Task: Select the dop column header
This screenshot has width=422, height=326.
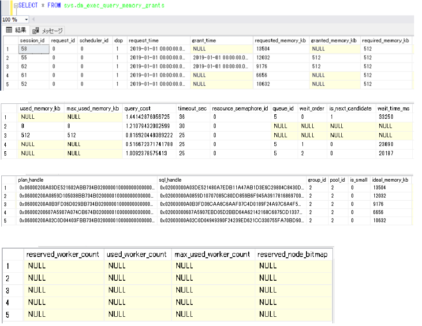Action: (120, 40)
